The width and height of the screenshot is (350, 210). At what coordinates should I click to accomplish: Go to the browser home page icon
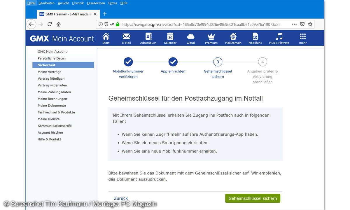59,24
